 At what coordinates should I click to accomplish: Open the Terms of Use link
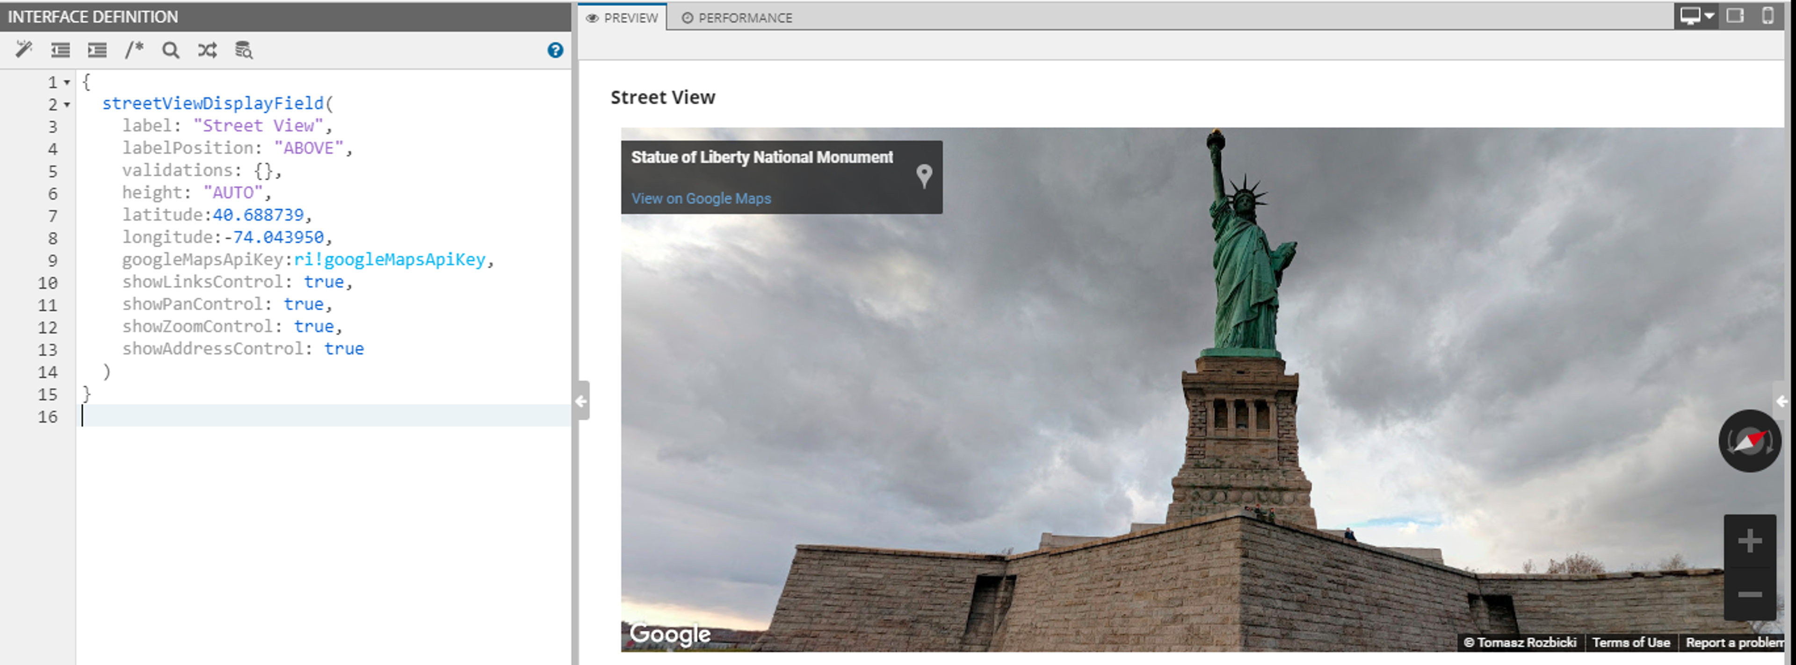1631,642
